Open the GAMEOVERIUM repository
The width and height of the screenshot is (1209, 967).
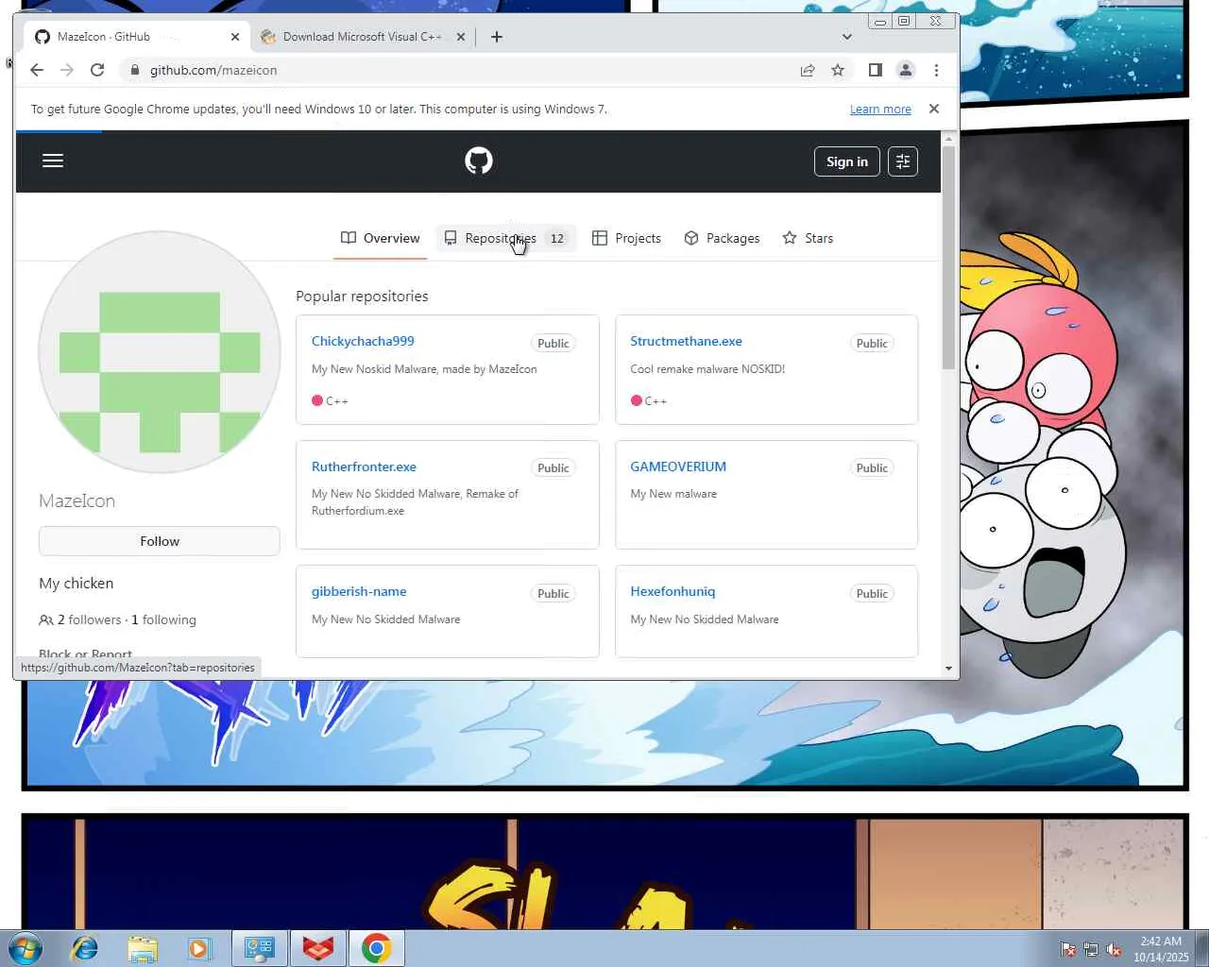[x=678, y=467]
